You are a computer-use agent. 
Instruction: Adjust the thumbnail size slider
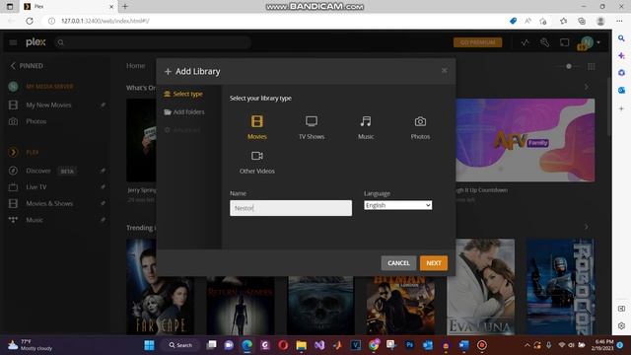point(568,66)
